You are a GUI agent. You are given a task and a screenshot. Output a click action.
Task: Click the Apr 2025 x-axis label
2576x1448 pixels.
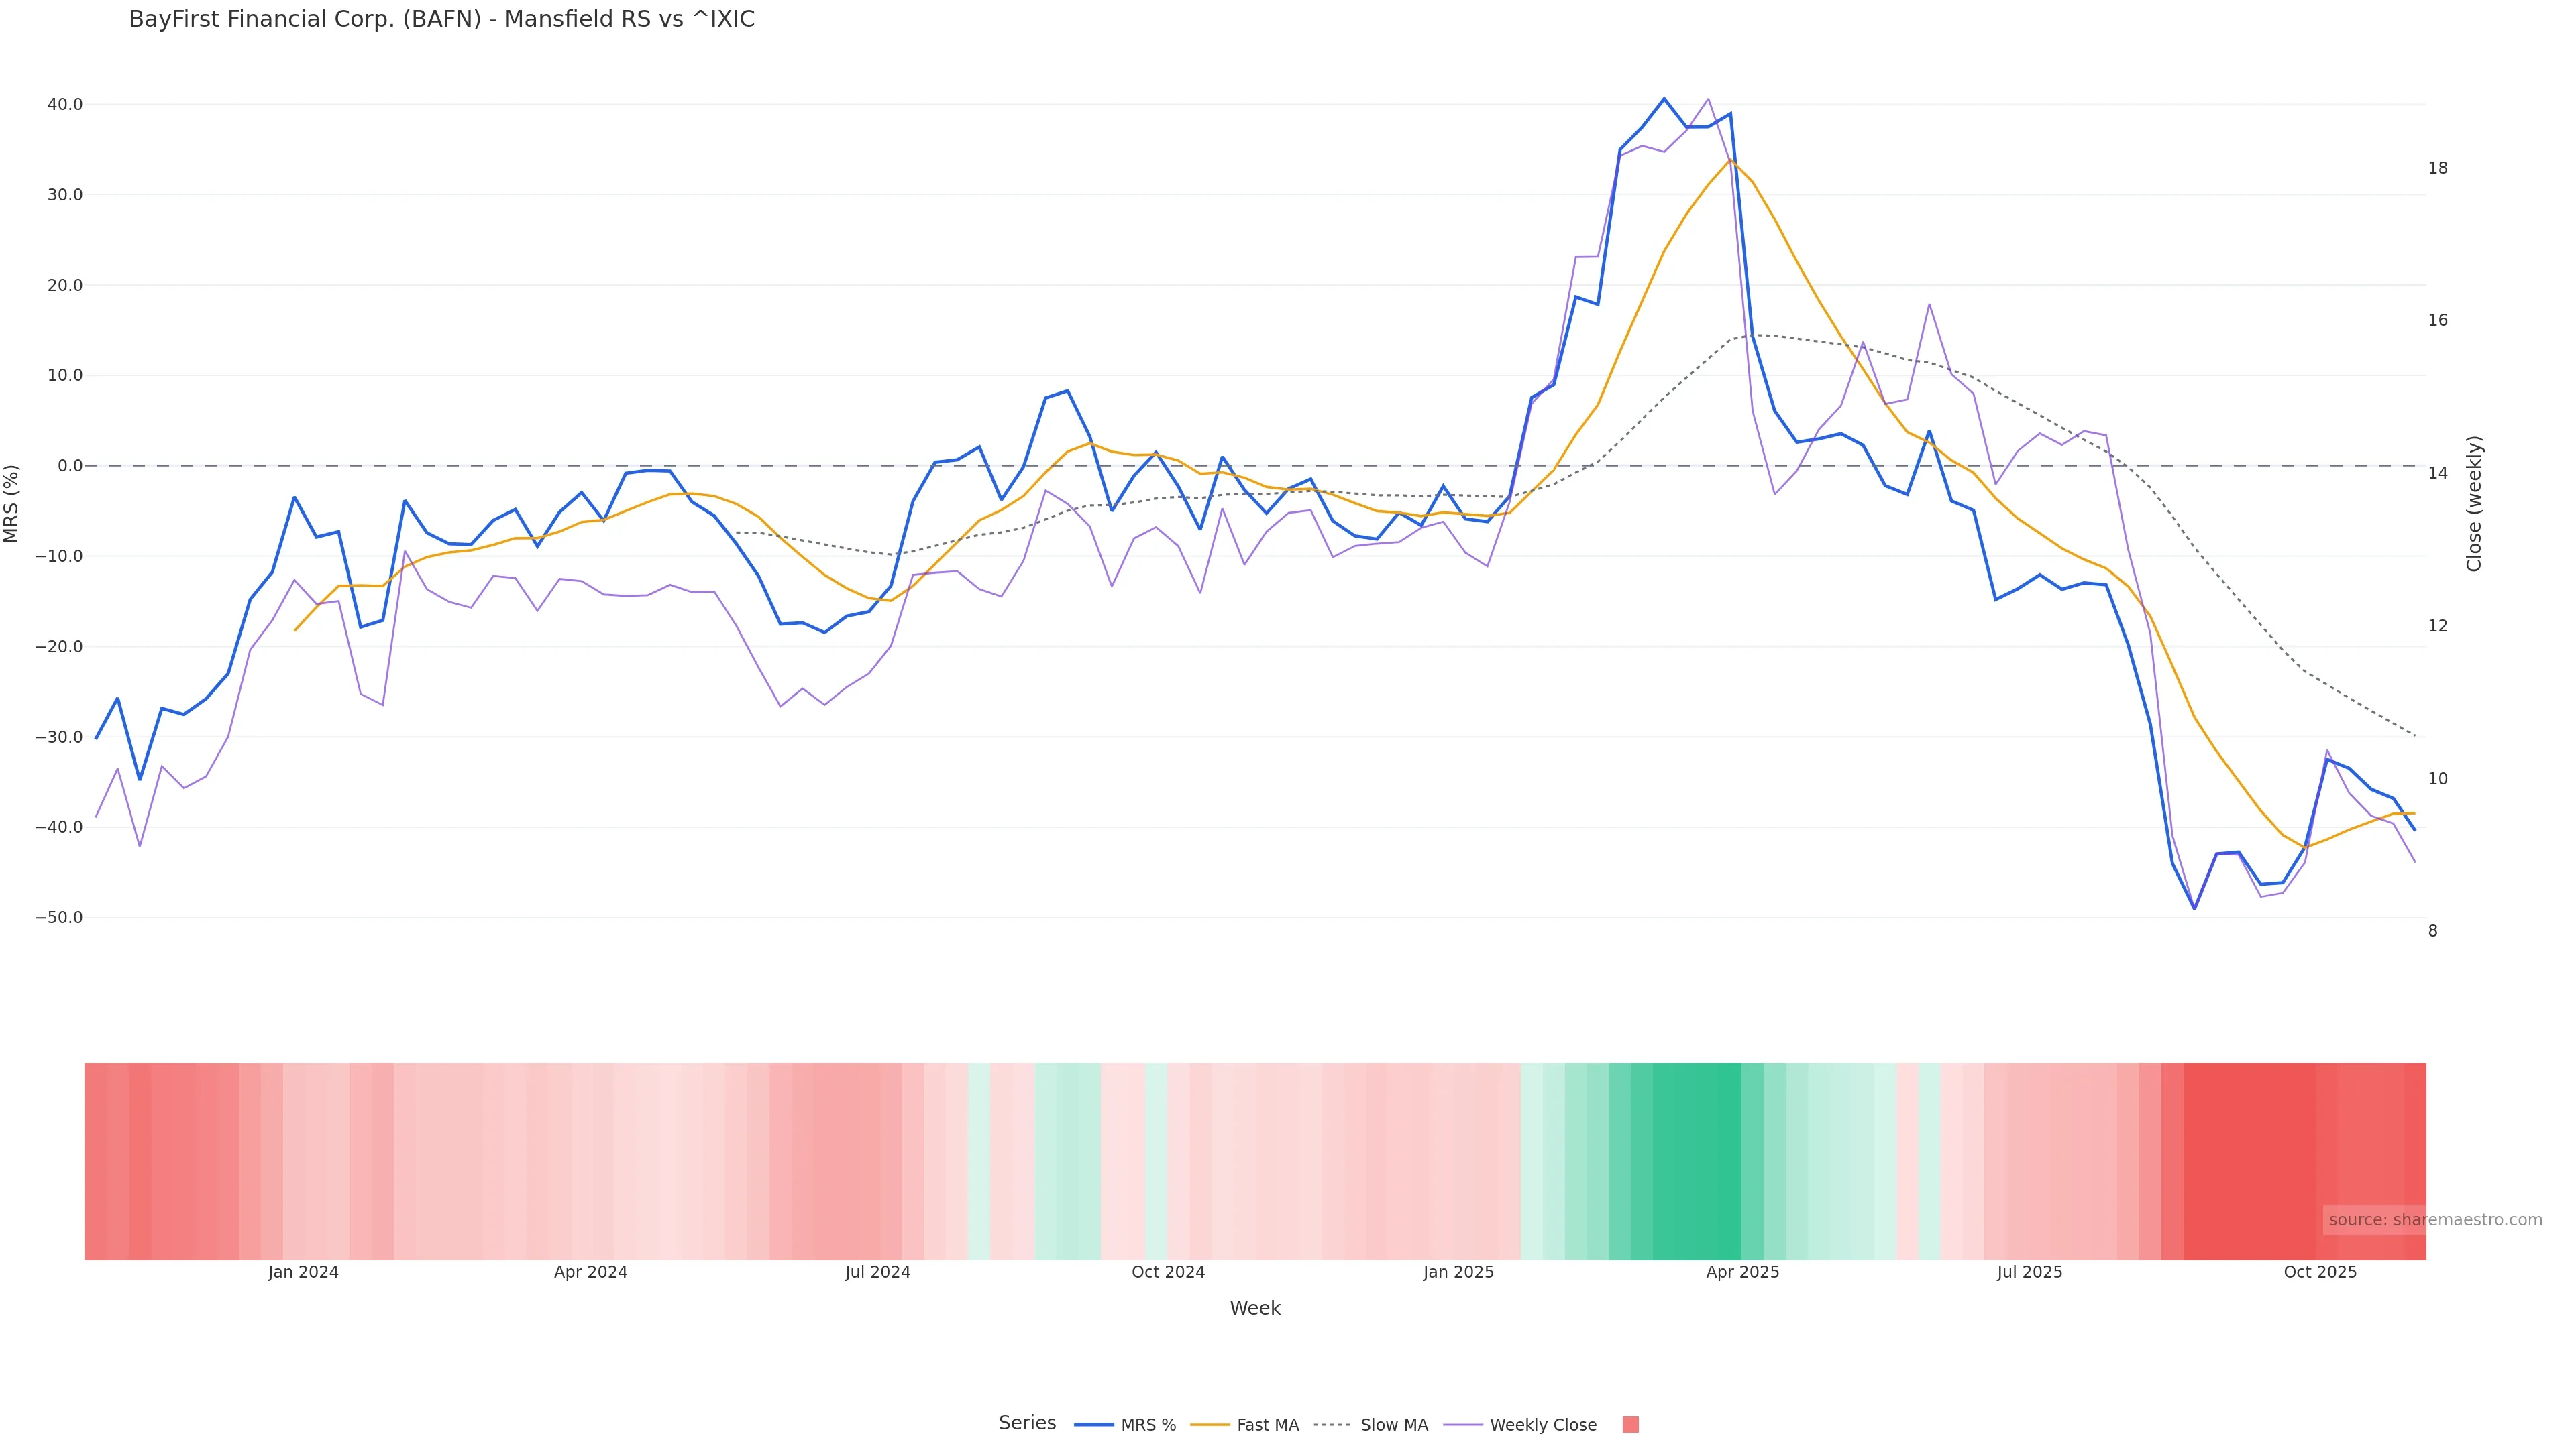(1742, 1272)
